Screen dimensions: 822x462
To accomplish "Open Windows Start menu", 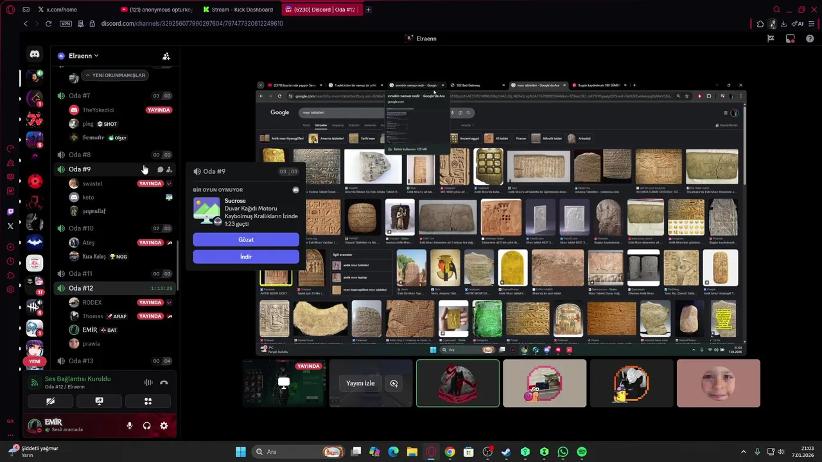I will click(x=241, y=452).
